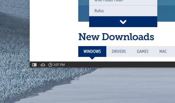This screenshot has height=103, width=175.
Task: Select the WINDOWS tab
Action: 92,51
